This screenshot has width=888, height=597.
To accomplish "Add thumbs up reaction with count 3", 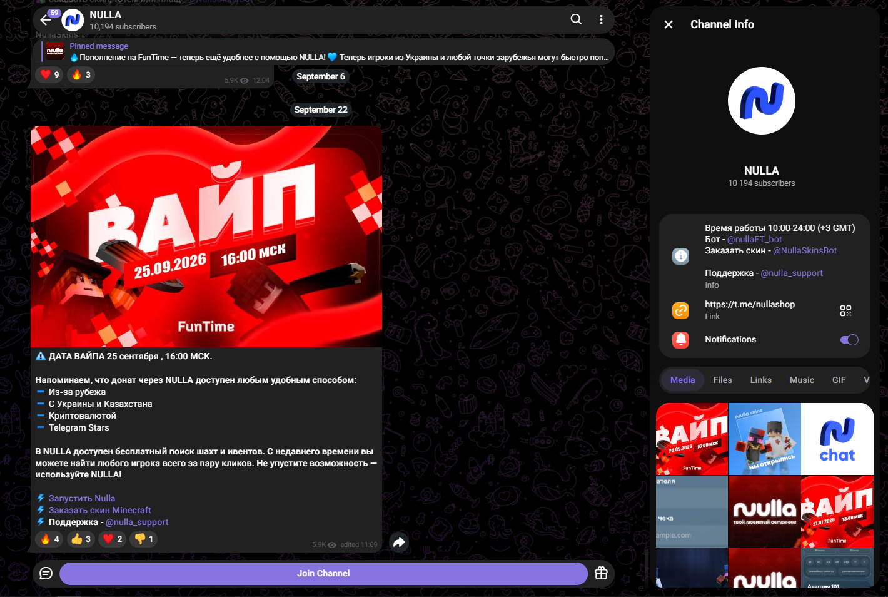I will click(x=81, y=539).
